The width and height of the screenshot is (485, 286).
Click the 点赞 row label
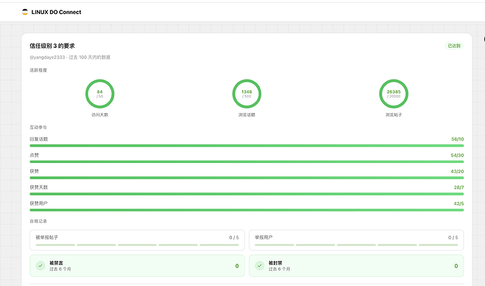point(34,155)
